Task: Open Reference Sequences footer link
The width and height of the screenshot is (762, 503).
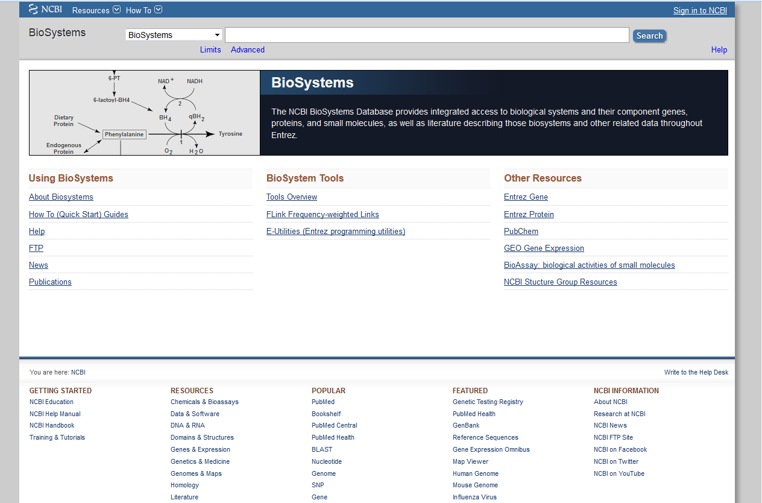Action: (485, 437)
